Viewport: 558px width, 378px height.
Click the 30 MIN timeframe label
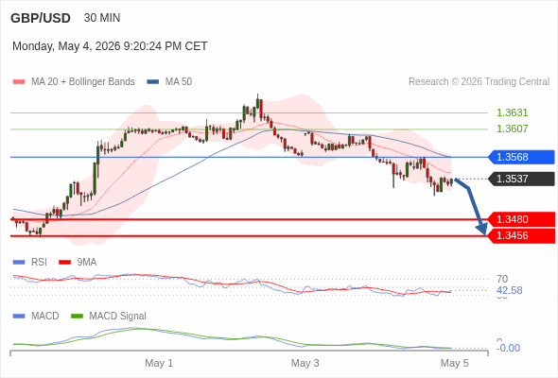[x=102, y=18]
